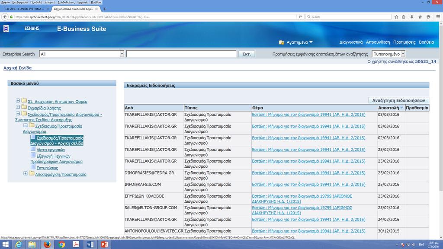This screenshot has height=249, width=443.
Task: Click the volume speaker tray icon
Action: [414, 245]
